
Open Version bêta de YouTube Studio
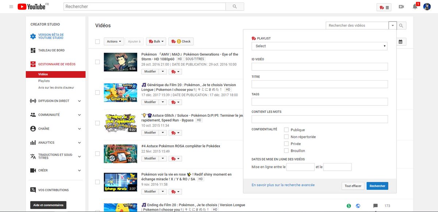(x=51, y=36)
